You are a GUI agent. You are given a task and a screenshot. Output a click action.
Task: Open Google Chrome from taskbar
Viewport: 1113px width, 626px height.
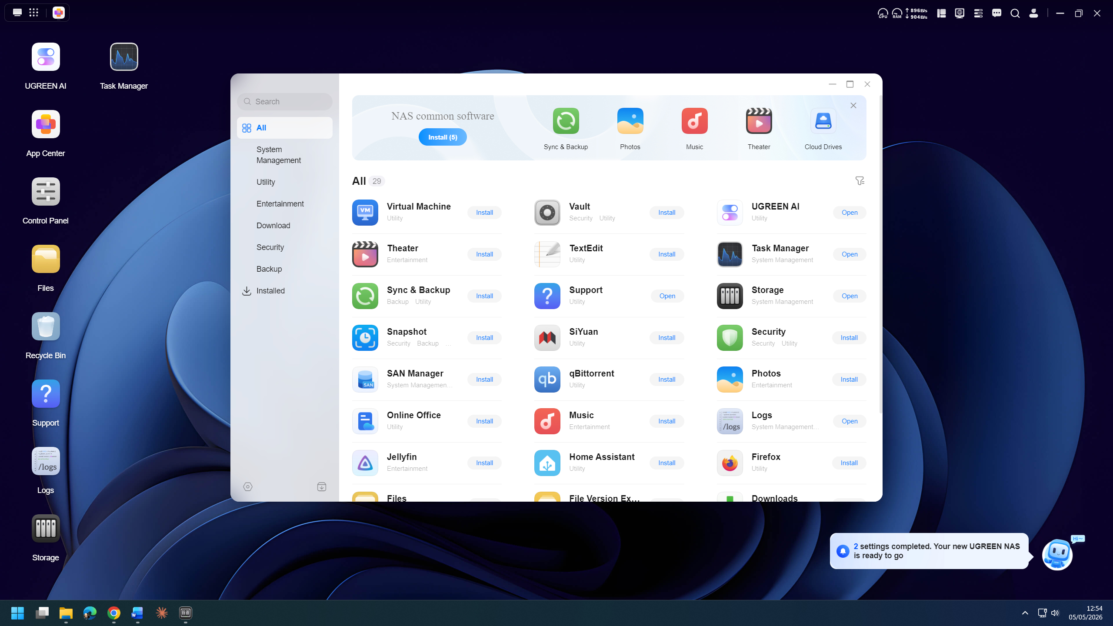pyautogui.click(x=114, y=613)
